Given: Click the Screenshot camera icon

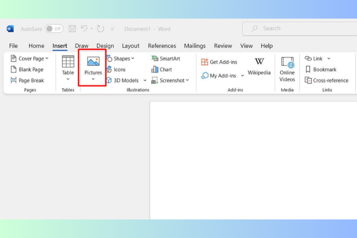Looking at the screenshot, I should 155,80.
